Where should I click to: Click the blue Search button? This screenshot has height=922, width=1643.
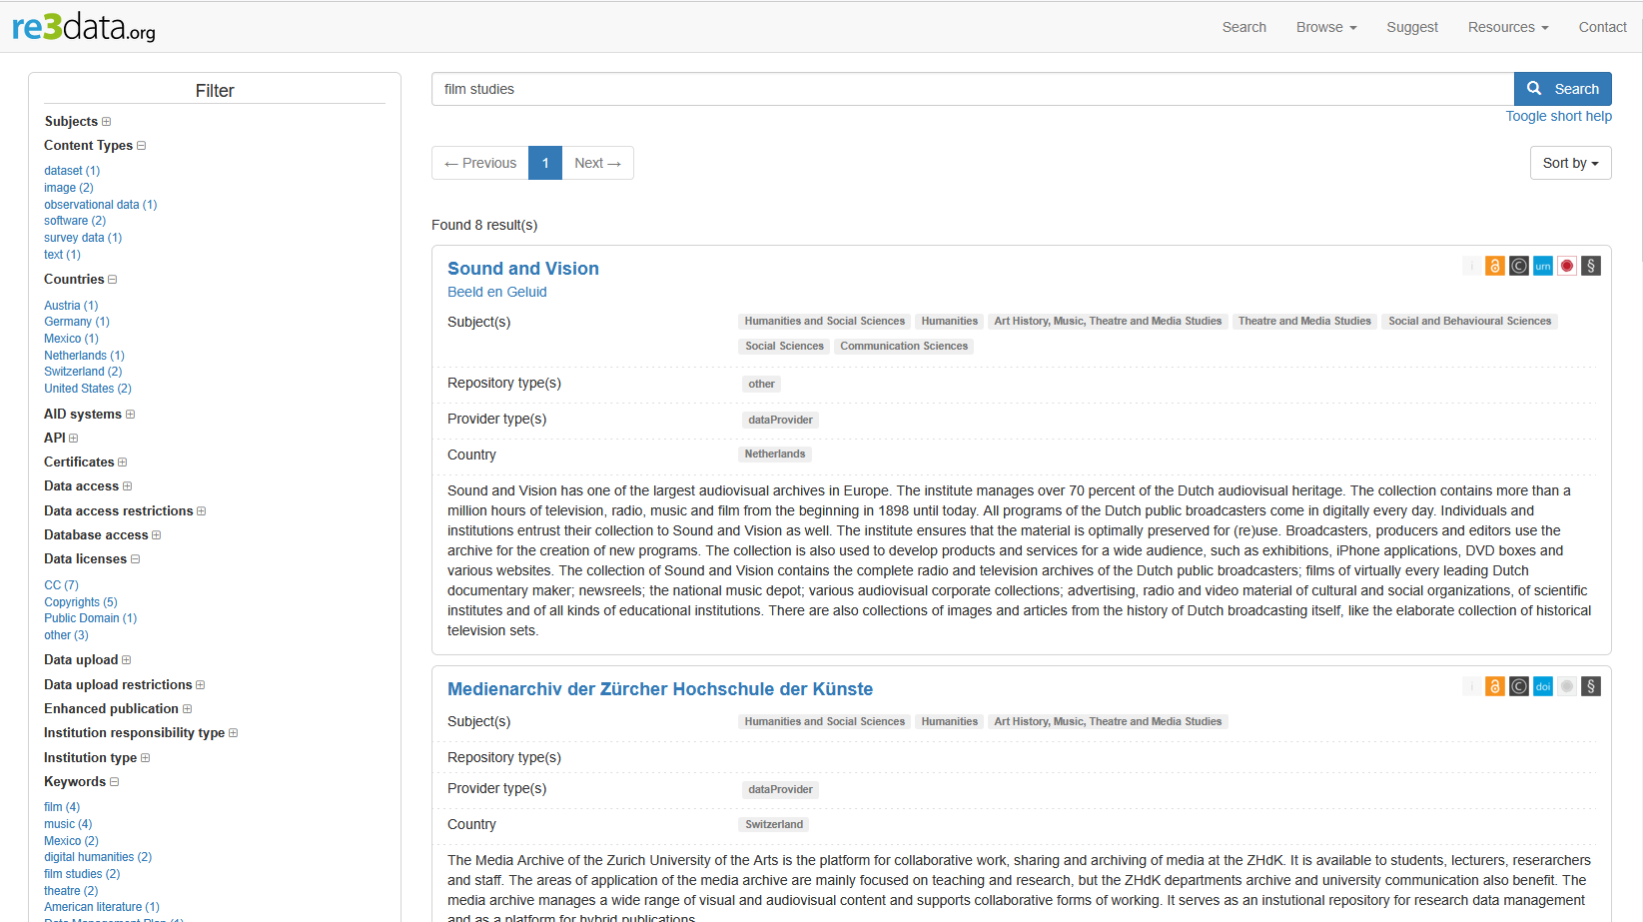(x=1562, y=89)
